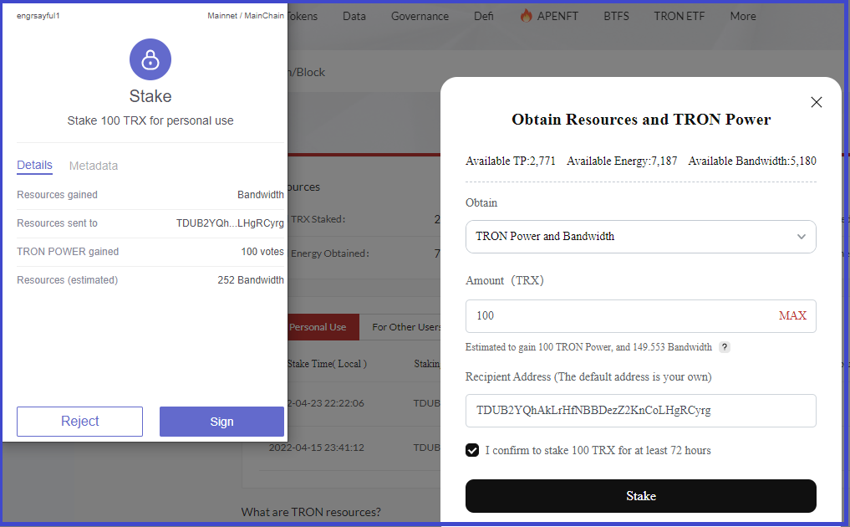Click the Available Energy:7,187 text
This screenshot has height=527, width=850.
pyautogui.click(x=622, y=161)
